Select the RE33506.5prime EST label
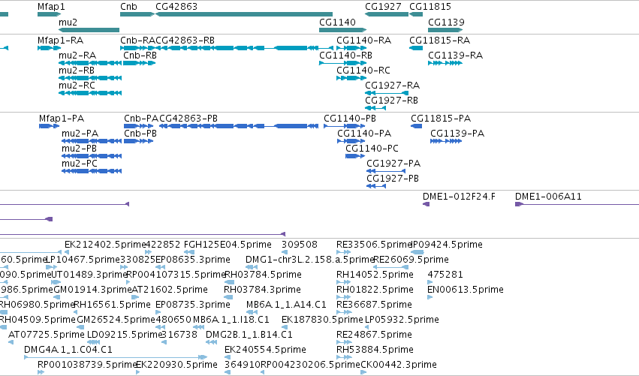The height and width of the screenshot is (376, 639). coord(374,245)
